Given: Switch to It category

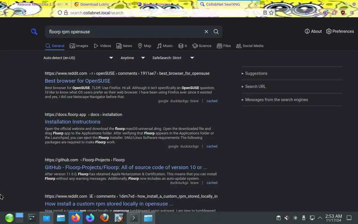Looking at the screenshot, I should coord(183,46).
